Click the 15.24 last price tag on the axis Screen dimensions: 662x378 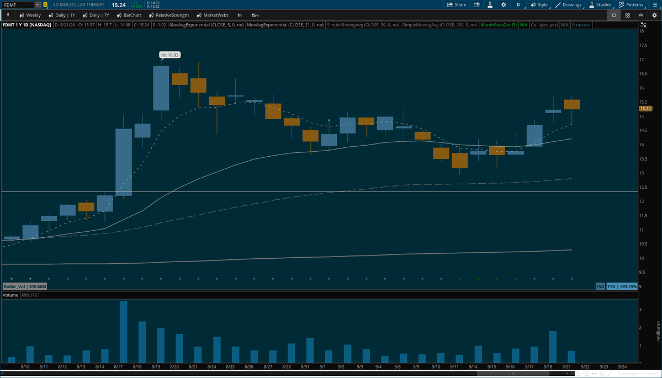click(645, 108)
